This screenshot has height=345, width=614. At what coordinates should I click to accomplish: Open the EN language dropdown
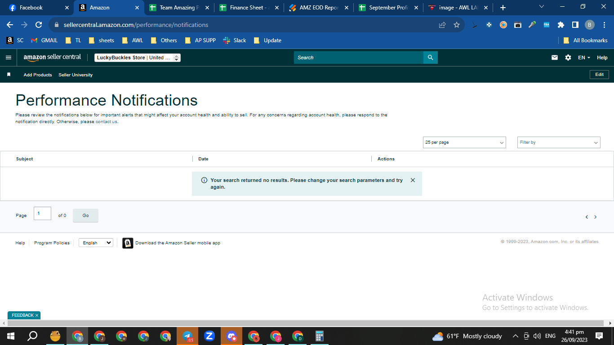584,57
